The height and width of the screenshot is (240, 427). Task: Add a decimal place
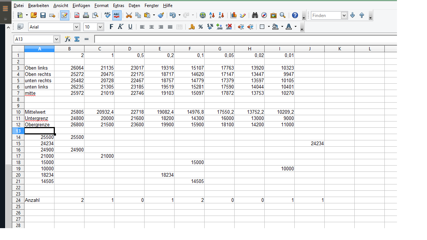coord(219,27)
